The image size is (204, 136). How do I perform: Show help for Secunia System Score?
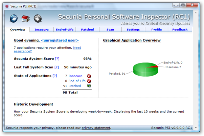click(x=57, y=59)
